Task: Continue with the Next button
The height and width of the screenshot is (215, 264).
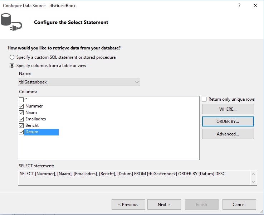Action: (x=164, y=204)
